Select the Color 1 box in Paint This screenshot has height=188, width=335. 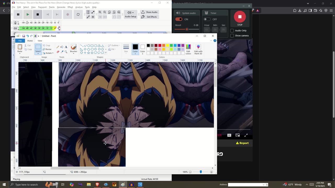135,49
